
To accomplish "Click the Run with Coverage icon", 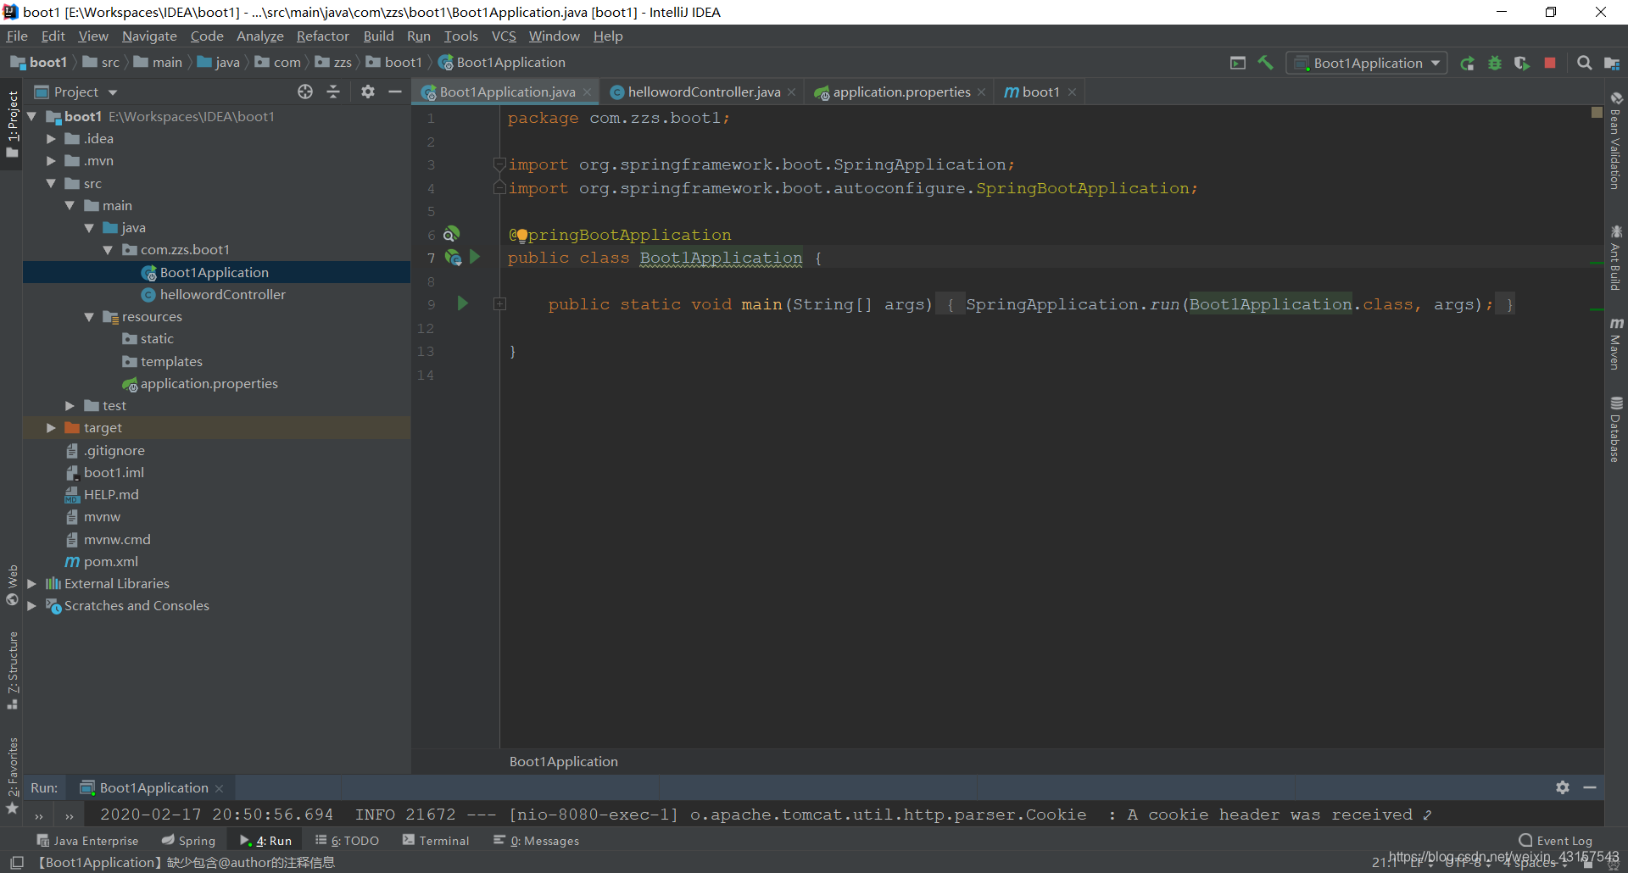I will [1522, 64].
